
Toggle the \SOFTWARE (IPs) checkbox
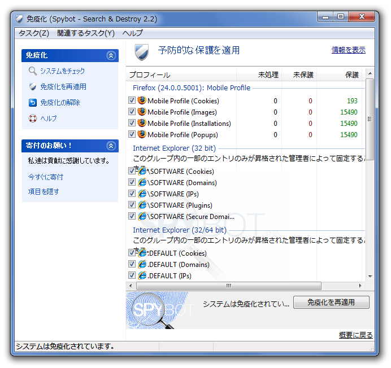132,194
